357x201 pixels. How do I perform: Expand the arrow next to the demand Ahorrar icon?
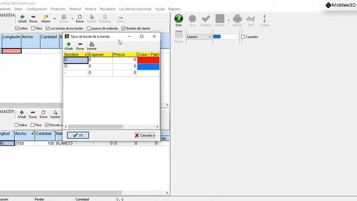click(x=73, y=19)
